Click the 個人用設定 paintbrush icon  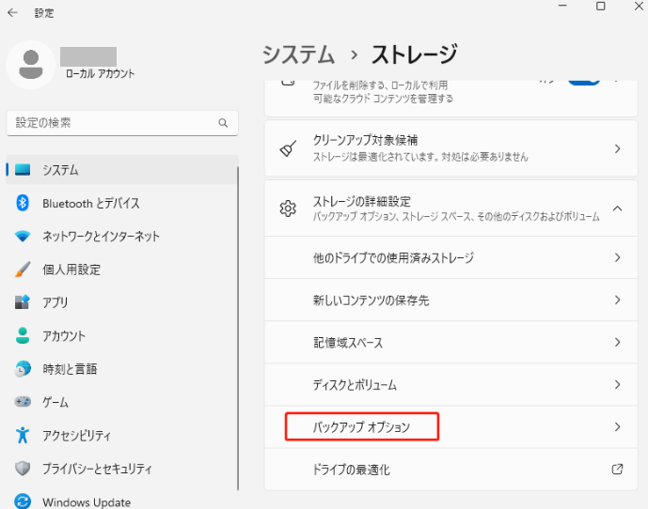24,270
